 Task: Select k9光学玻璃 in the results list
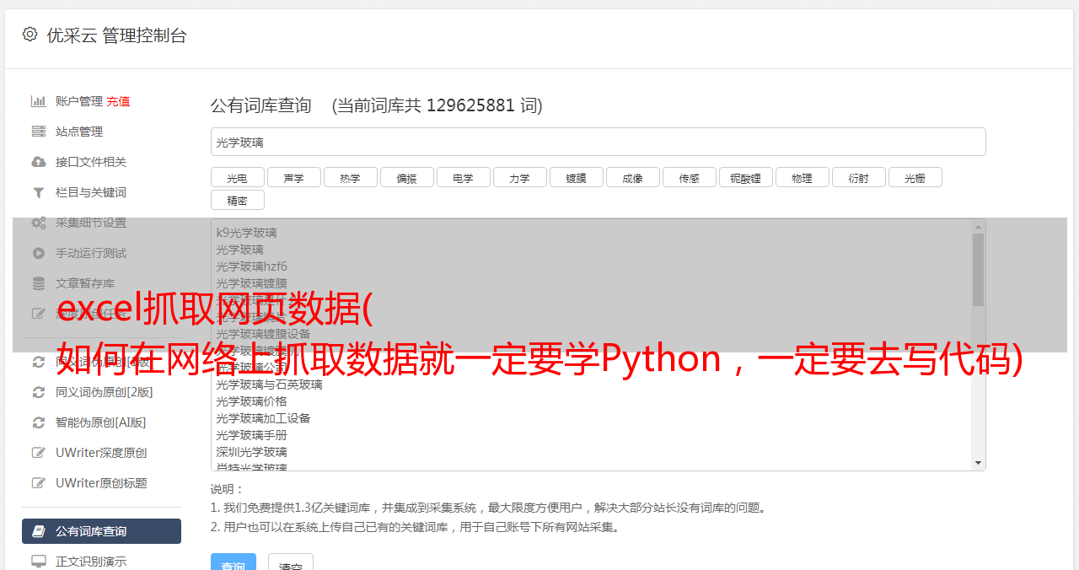(x=246, y=233)
